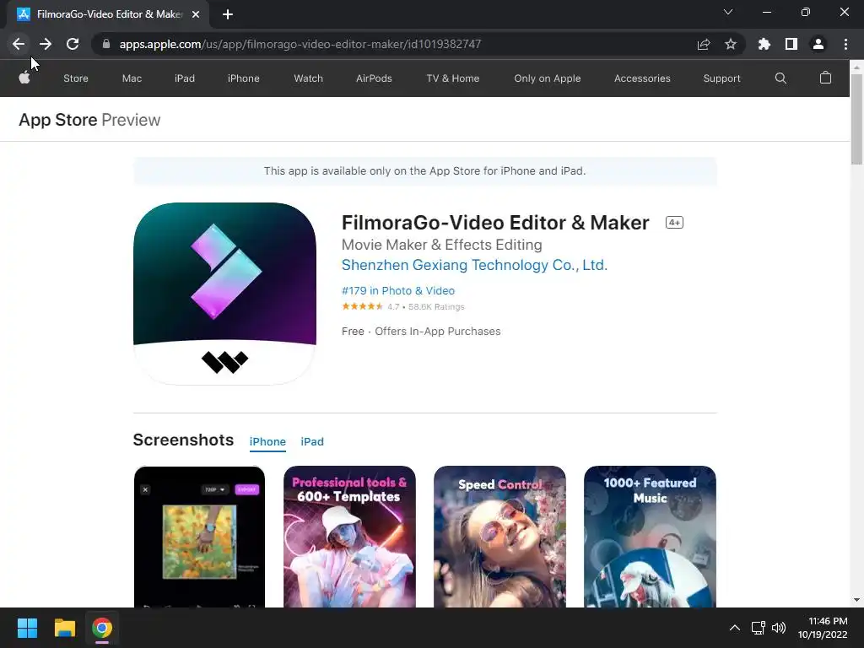Open the iPhone navigation item
Viewport: 864px width, 648px height.
tap(244, 78)
